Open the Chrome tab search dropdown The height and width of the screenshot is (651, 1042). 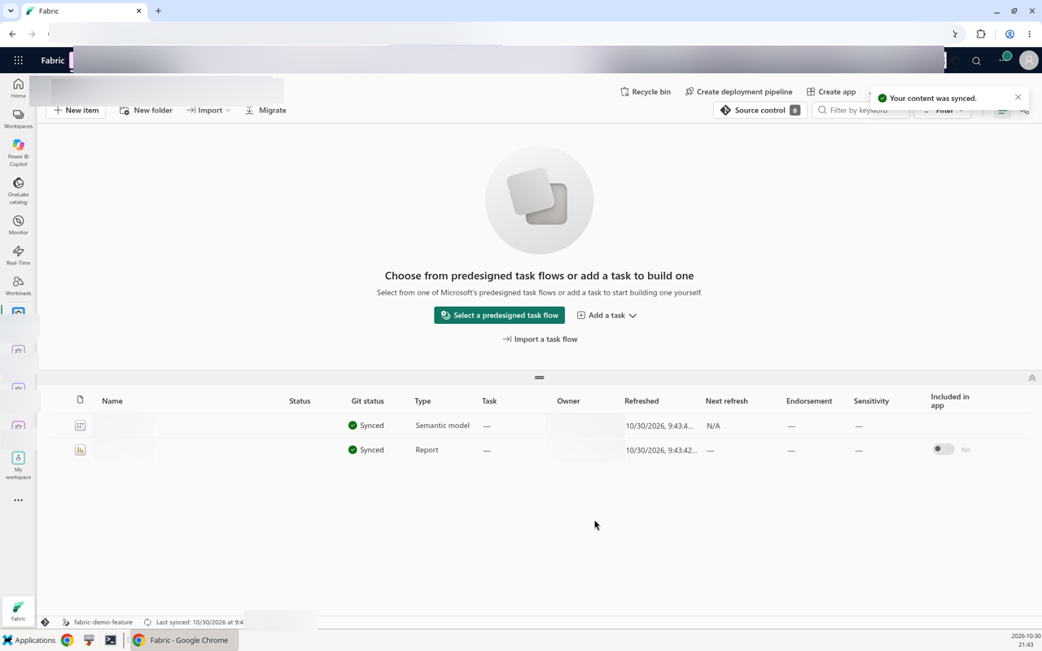(x=11, y=11)
